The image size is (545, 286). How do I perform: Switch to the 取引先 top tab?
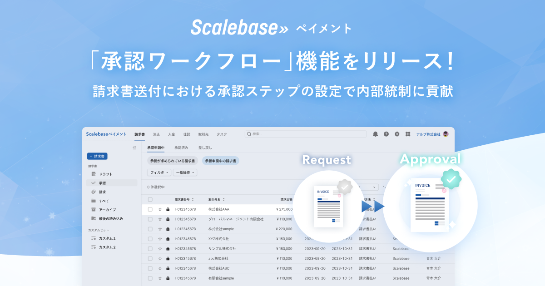203,134
